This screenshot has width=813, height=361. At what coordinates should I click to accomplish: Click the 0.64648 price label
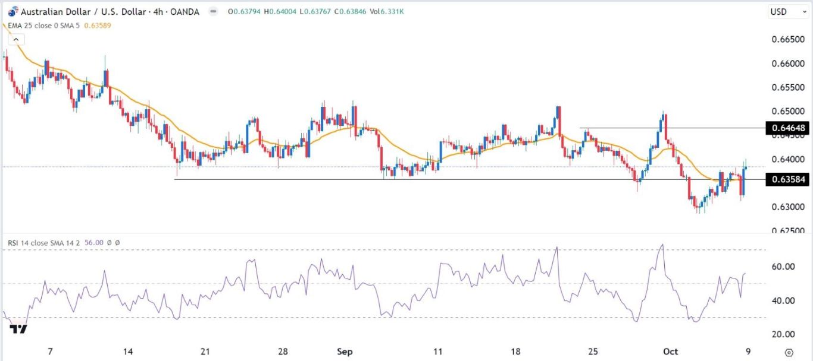pos(789,128)
